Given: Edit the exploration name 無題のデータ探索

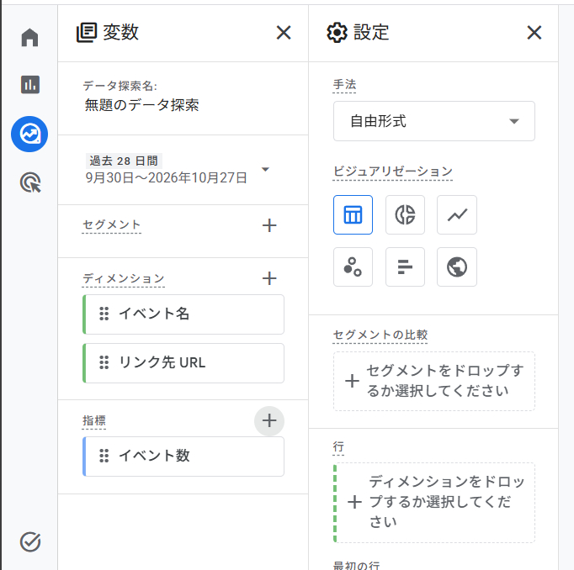Looking at the screenshot, I should pyautogui.click(x=141, y=105).
